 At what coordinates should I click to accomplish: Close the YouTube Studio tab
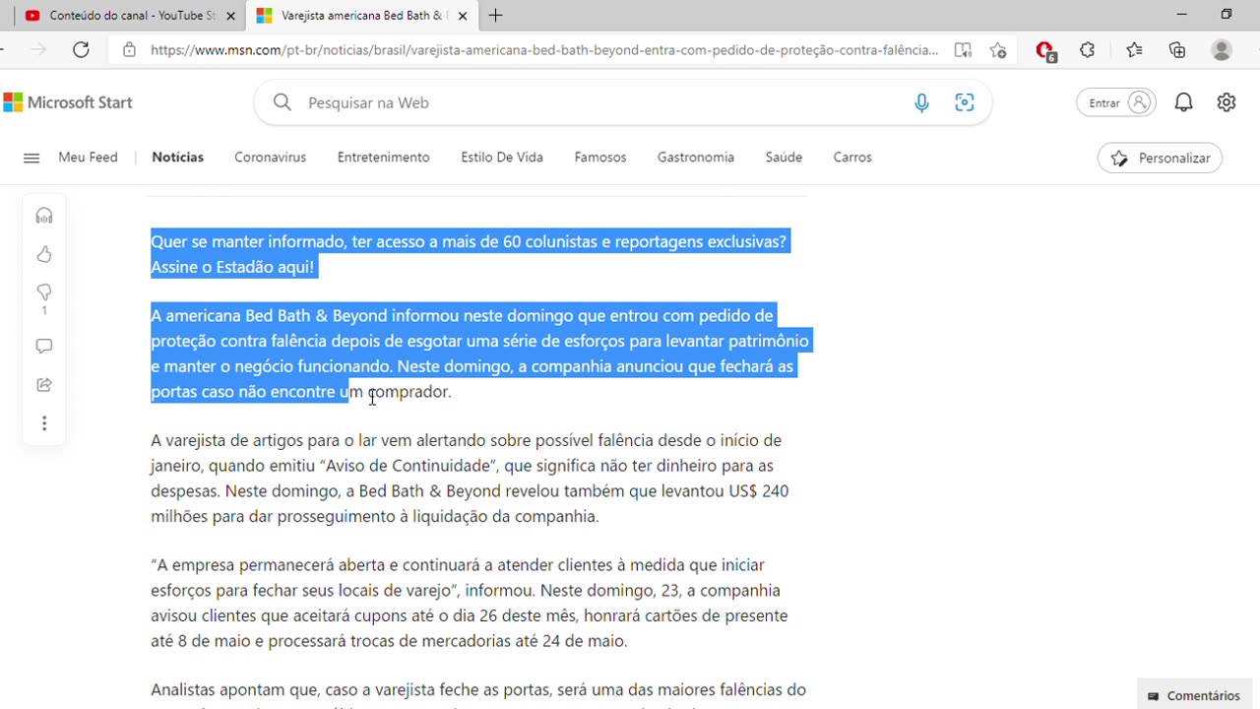click(231, 16)
